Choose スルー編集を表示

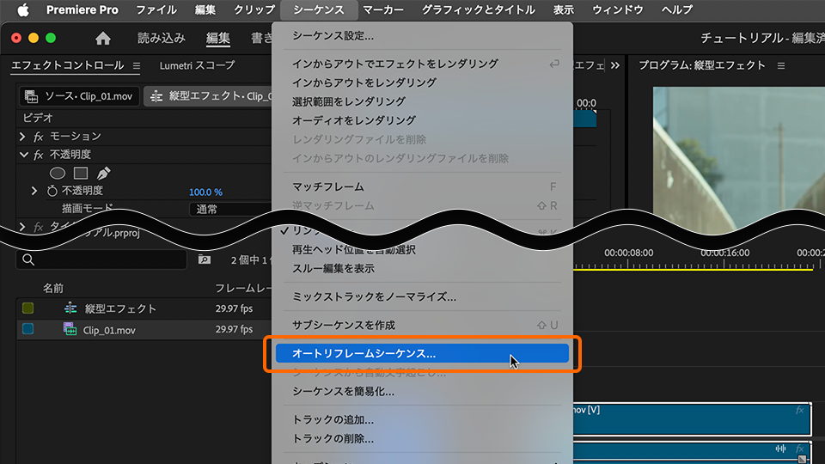coord(423,268)
